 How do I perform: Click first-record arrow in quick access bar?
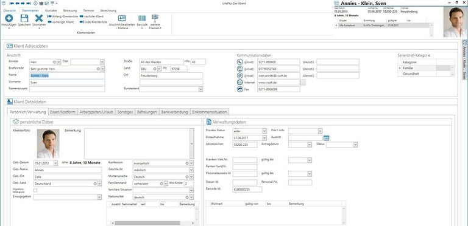[12, 3]
